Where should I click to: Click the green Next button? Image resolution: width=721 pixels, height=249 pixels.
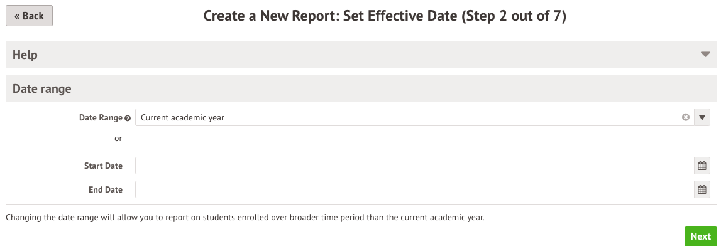(700, 236)
